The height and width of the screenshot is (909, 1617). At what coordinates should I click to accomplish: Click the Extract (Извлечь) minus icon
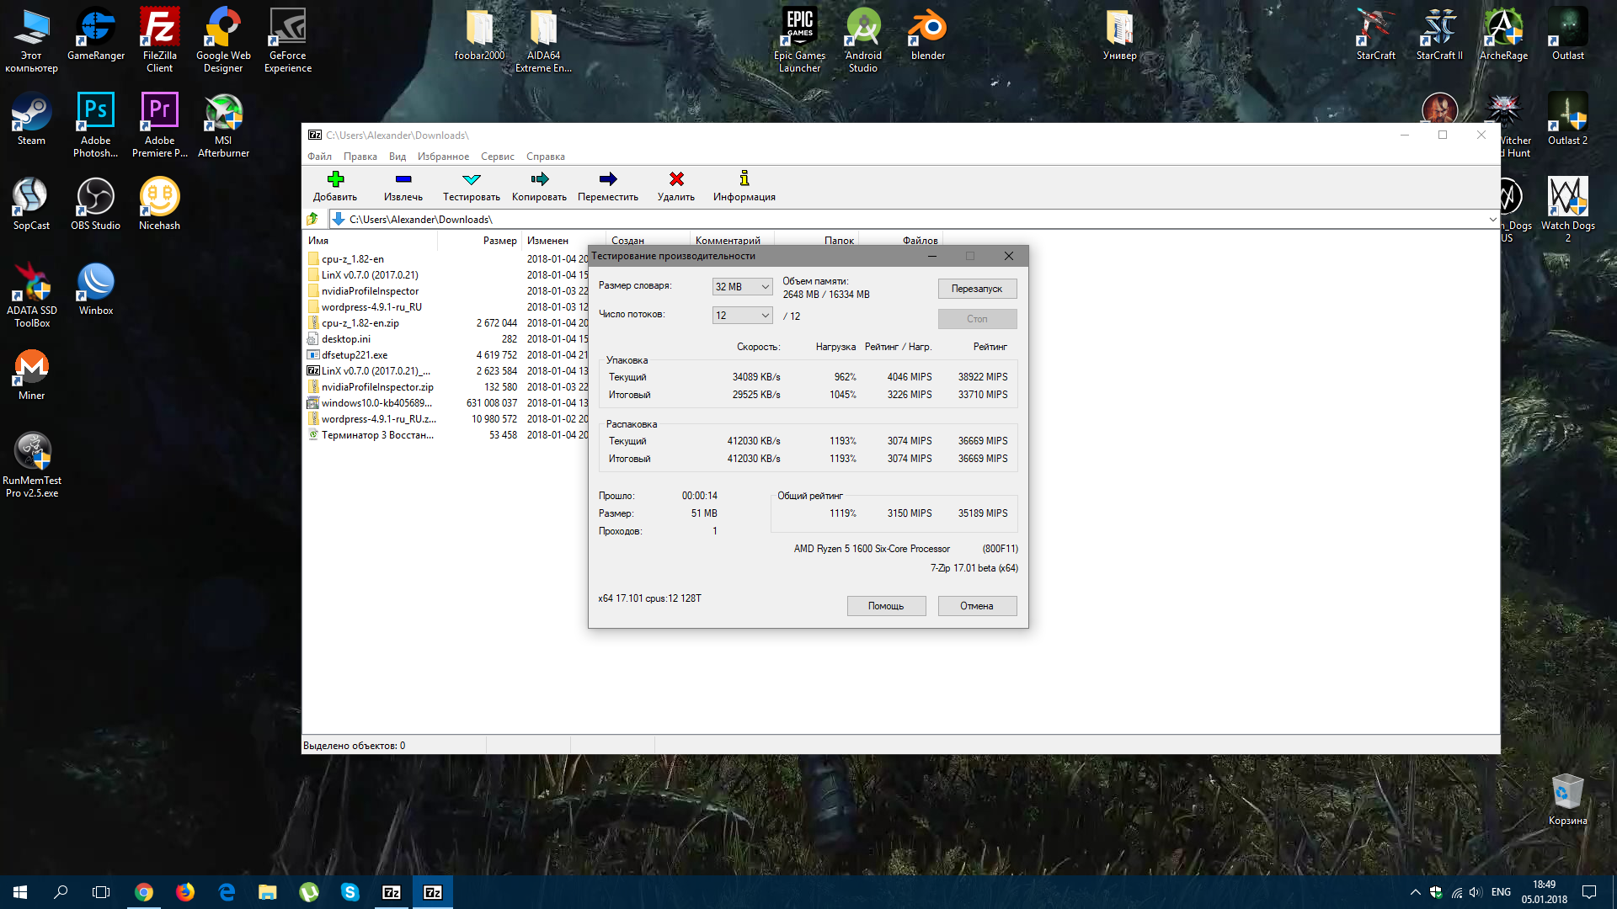(403, 179)
